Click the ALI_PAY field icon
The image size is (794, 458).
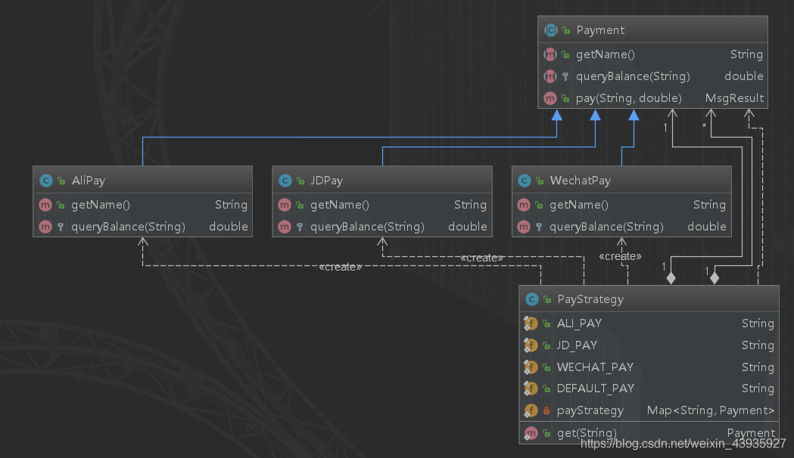(531, 323)
